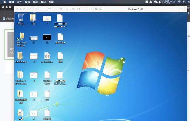This screenshot has height=121, width=190.
Task: Open VM settings via the wrench icon
Action: tap(49, 9)
